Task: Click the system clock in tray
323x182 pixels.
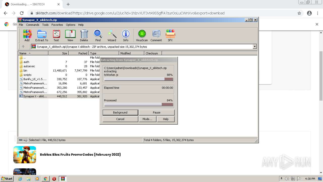Action: coord(310,179)
